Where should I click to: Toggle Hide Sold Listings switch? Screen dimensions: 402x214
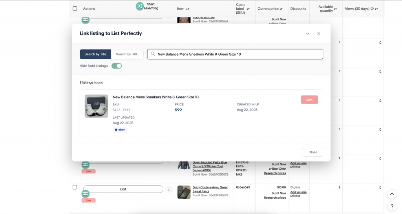point(117,66)
